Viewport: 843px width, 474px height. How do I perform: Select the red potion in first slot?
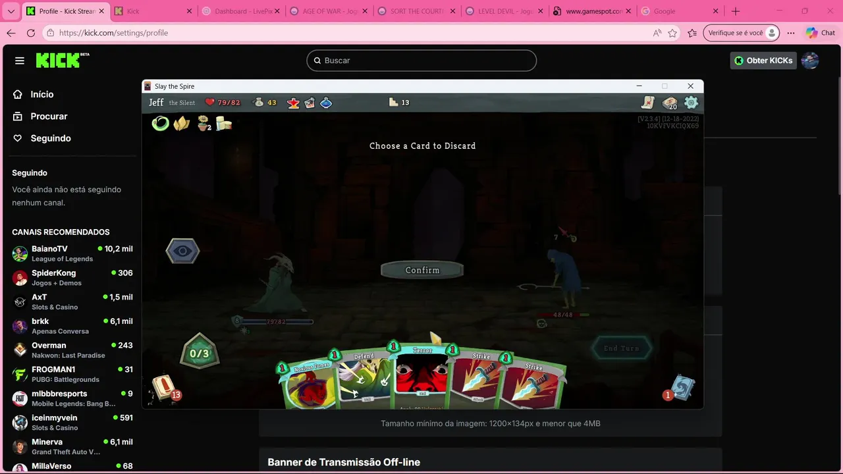coord(293,103)
